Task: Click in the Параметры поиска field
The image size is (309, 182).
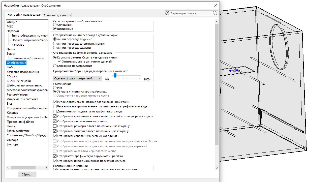Action: pos(190,13)
